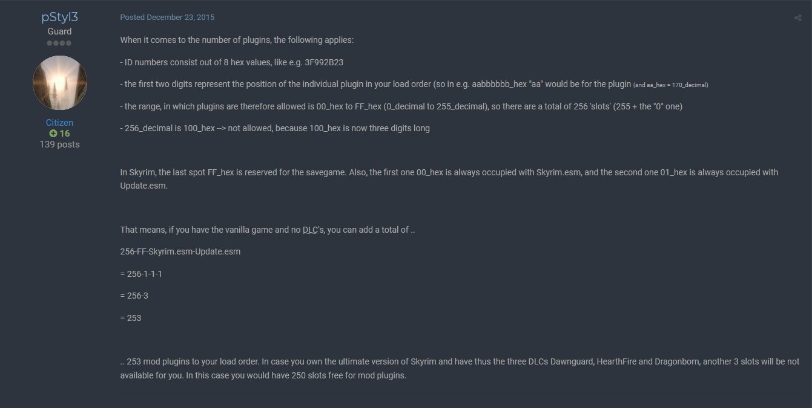Click the 139 posts count
Image resolution: width=812 pixels, height=408 pixels.
click(x=59, y=144)
